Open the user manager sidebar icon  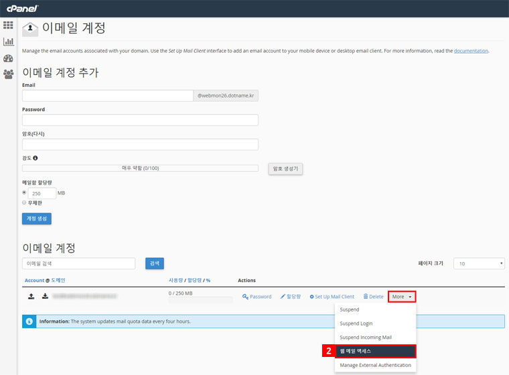[8, 74]
